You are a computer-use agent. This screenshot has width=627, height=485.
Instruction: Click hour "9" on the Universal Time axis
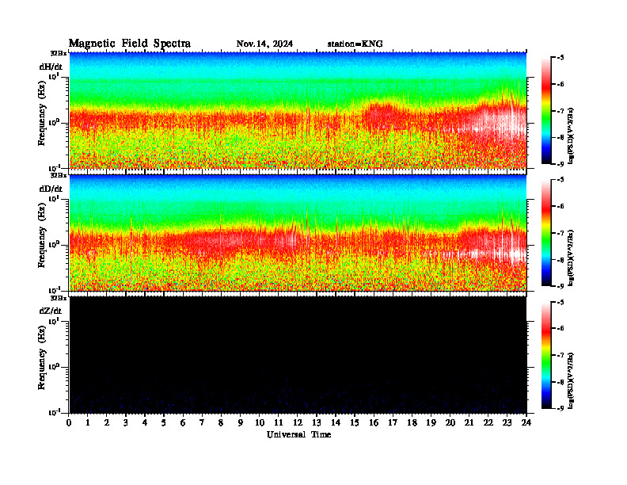click(241, 422)
